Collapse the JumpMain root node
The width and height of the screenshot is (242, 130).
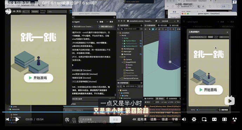pos(118,33)
